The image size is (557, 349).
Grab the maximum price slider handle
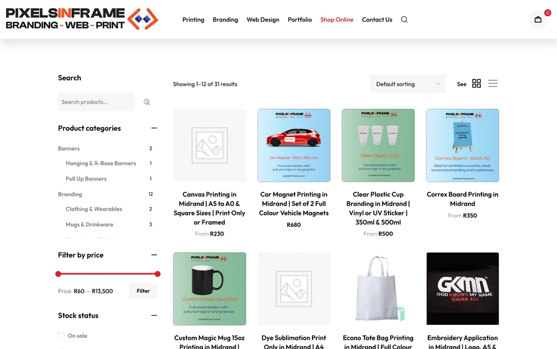pos(158,274)
